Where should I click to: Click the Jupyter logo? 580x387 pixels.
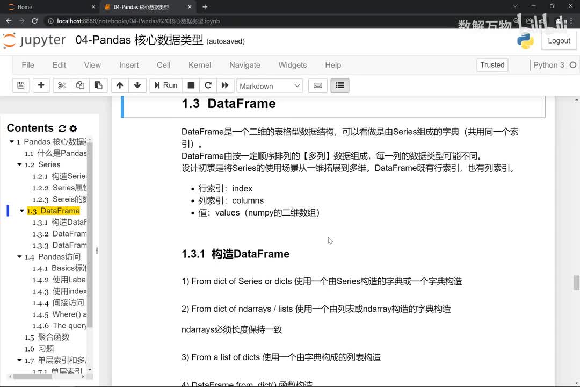(34, 40)
